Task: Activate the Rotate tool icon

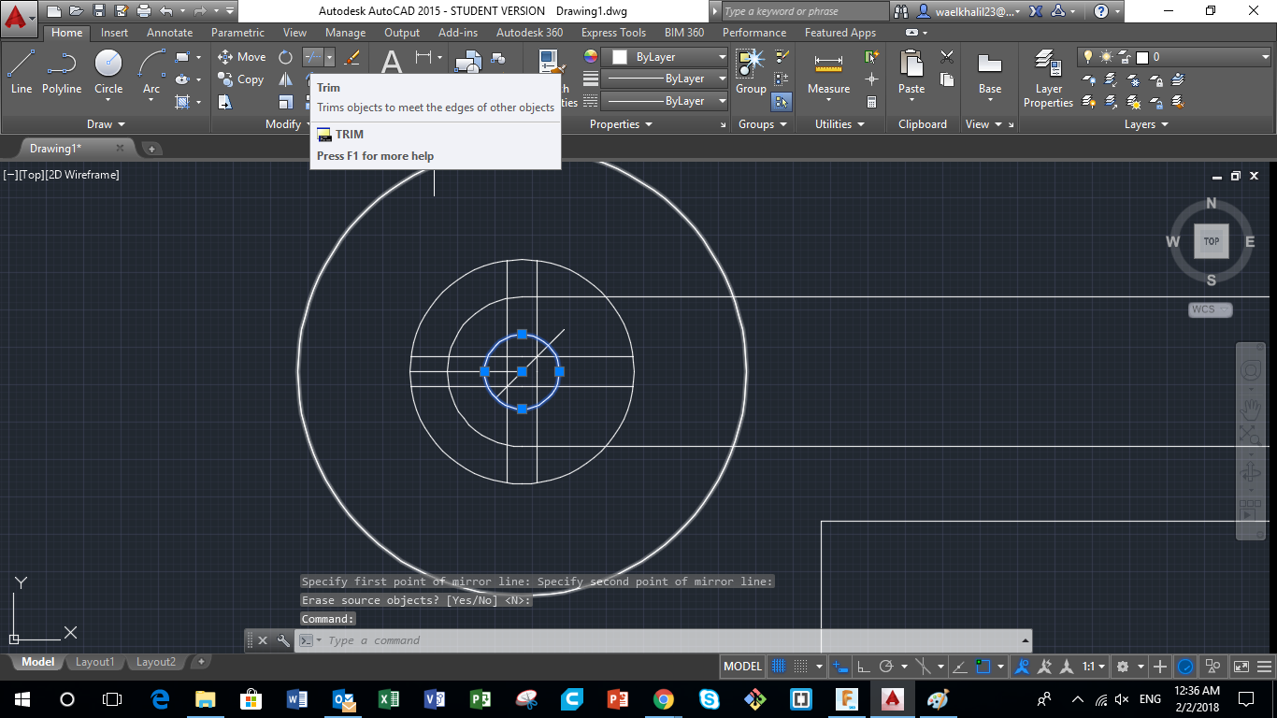Action: point(286,57)
